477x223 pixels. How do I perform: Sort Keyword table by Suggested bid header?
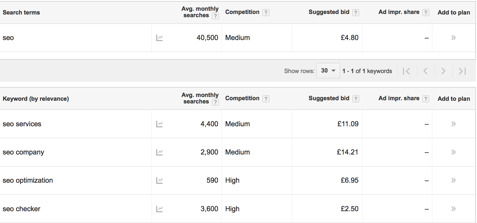point(329,98)
